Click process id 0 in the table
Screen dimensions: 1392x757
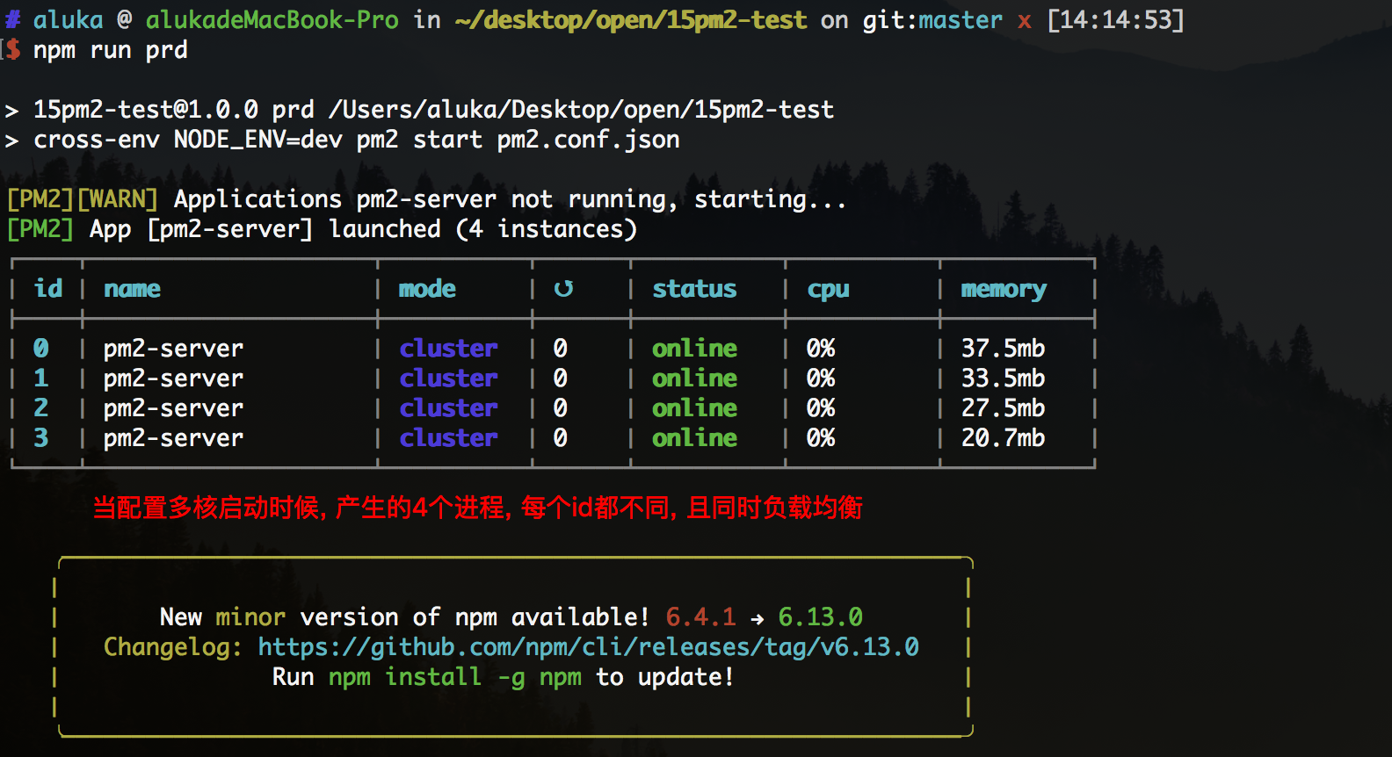pyautogui.click(x=40, y=349)
